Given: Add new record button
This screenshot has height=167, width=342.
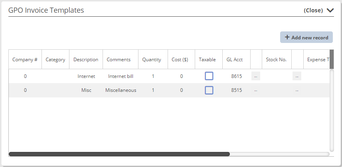Looking at the screenshot, I should pos(306,37).
